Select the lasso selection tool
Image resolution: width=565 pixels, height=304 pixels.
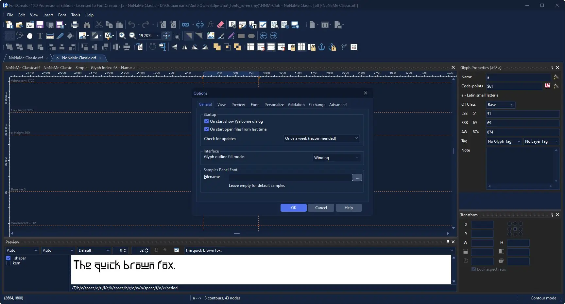(20, 36)
